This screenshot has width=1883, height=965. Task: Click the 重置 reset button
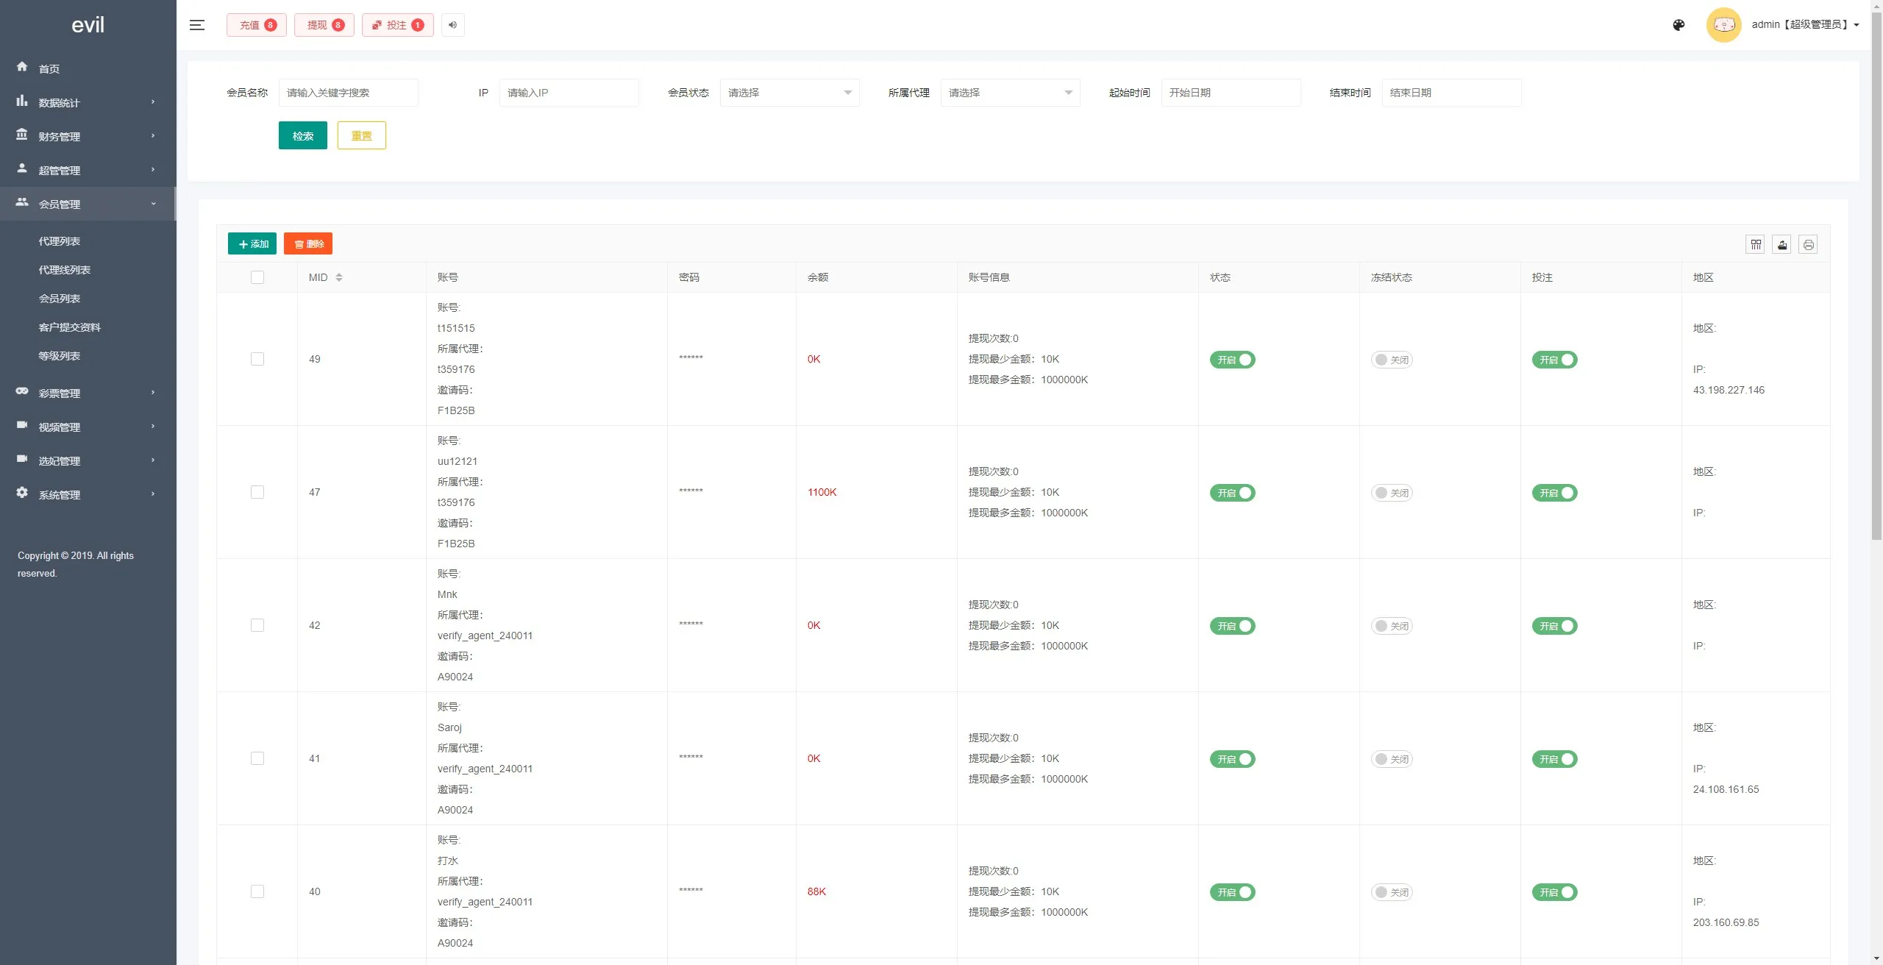362,135
